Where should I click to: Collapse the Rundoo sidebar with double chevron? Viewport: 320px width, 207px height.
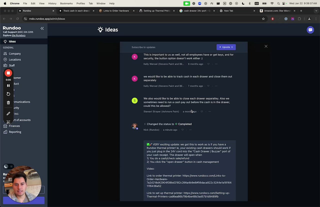click(x=42, y=29)
